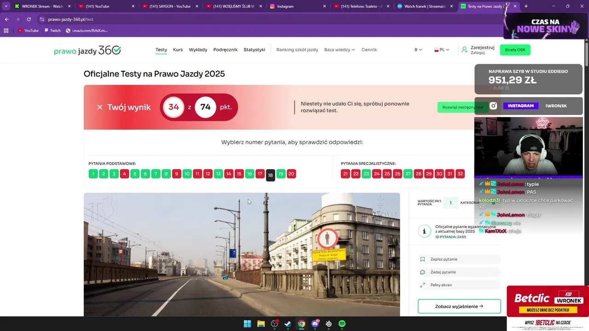Select specialist question number 23

point(366,174)
